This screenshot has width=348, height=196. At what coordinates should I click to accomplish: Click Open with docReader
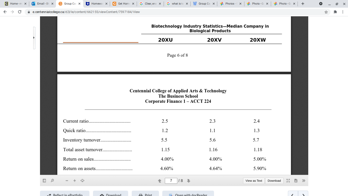pos(188,193)
